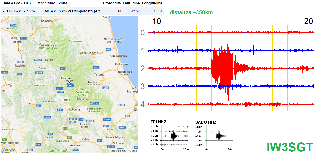Image resolution: width=316 pixels, height=154 pixels.
Task: Click the Foligno city label
Action: coord(17,42)
